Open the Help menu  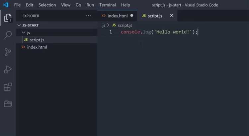click(125, 5)
